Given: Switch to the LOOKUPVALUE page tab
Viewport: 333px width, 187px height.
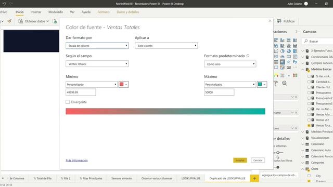Looking at the screenshot, I should (x=191, y=178).
